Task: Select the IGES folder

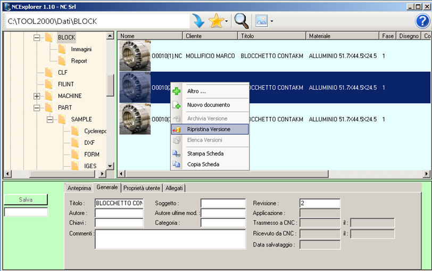Action: [90, 166]
